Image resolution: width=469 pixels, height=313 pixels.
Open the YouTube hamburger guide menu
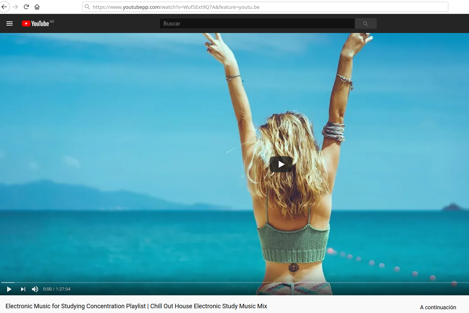click(x=10, y=23)
